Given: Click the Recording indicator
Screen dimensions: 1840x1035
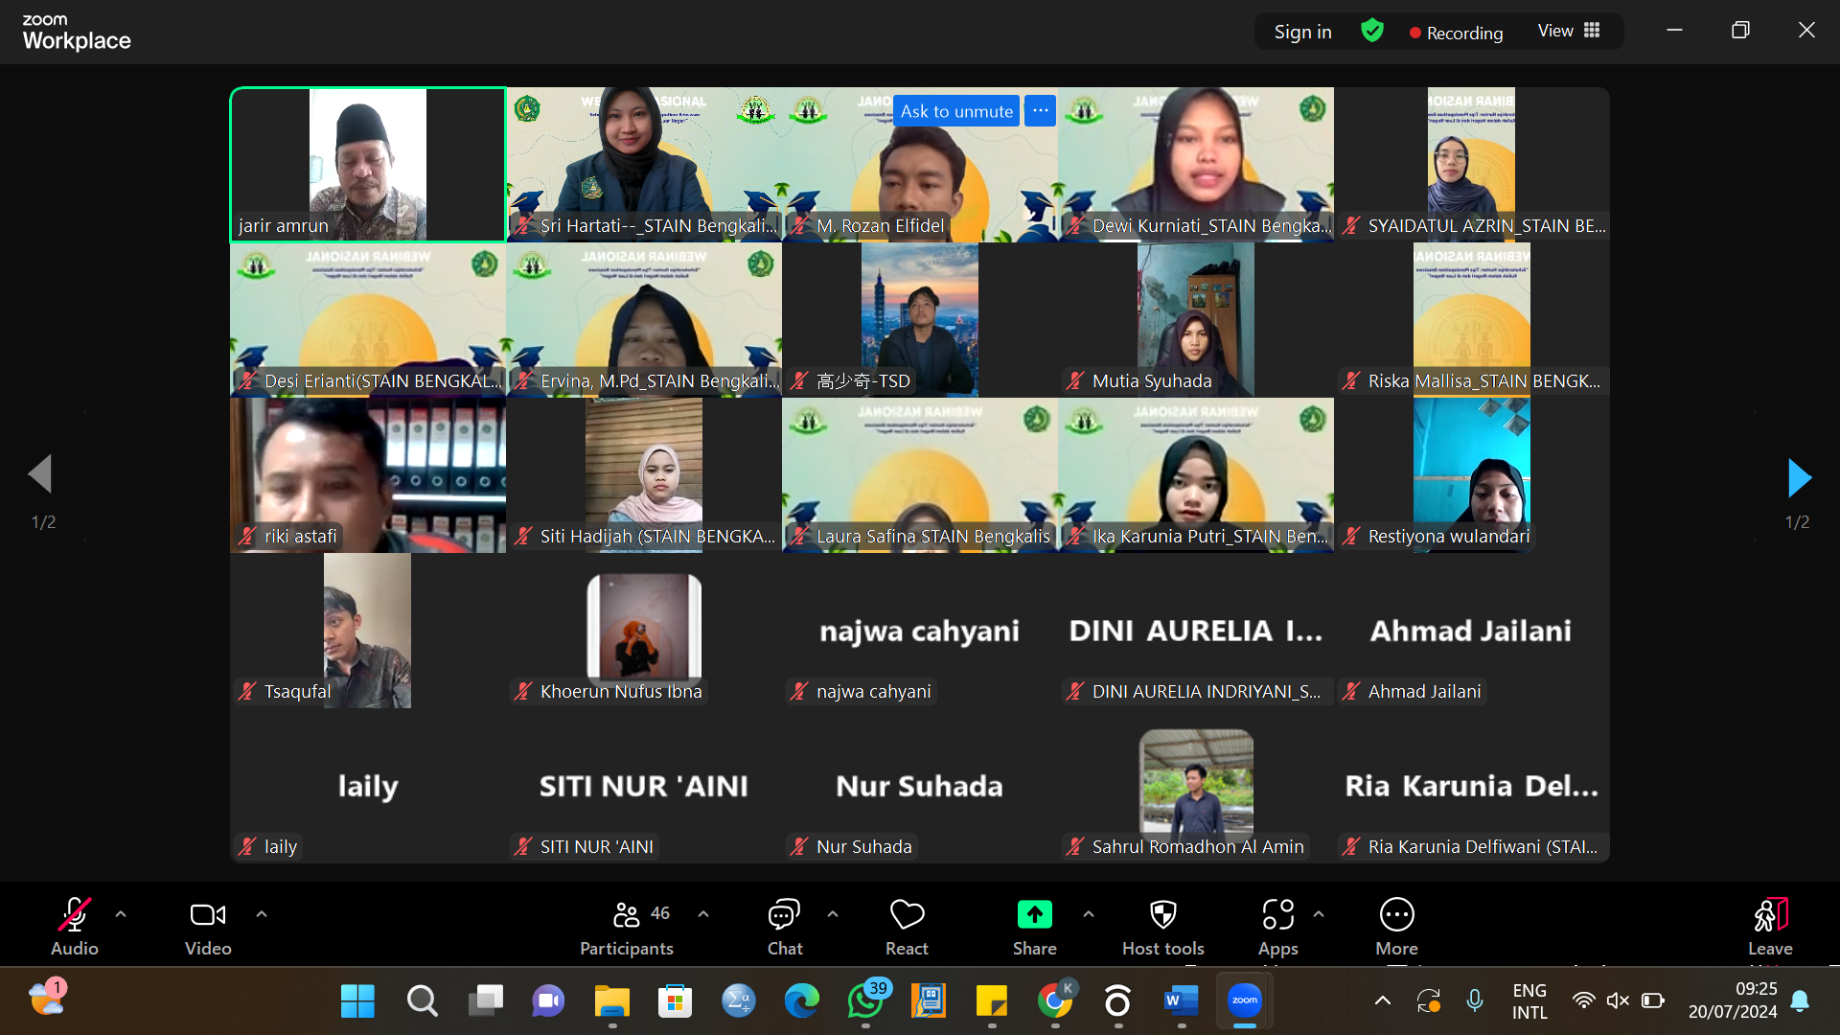Looking at the screenshot, I should [1456, 32].
